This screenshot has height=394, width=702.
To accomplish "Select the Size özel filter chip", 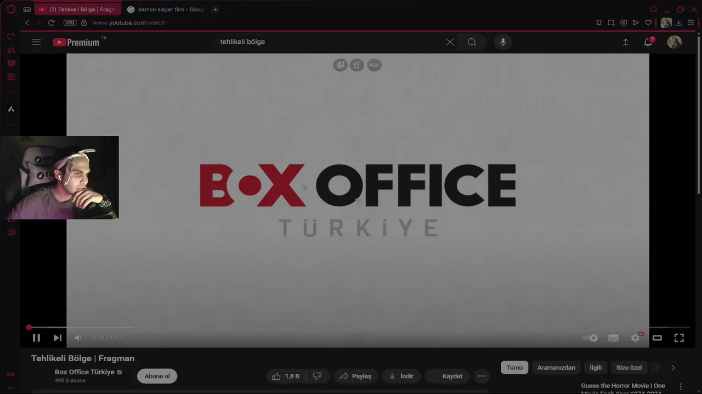I will click(629, 368).
